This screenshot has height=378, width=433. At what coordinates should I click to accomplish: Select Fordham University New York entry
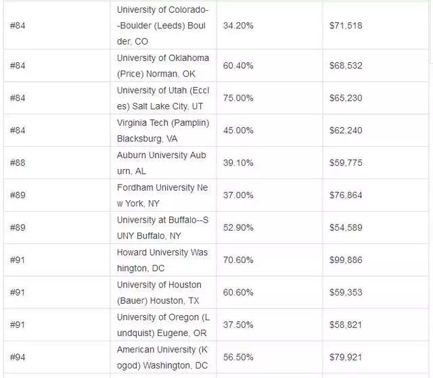162,195
